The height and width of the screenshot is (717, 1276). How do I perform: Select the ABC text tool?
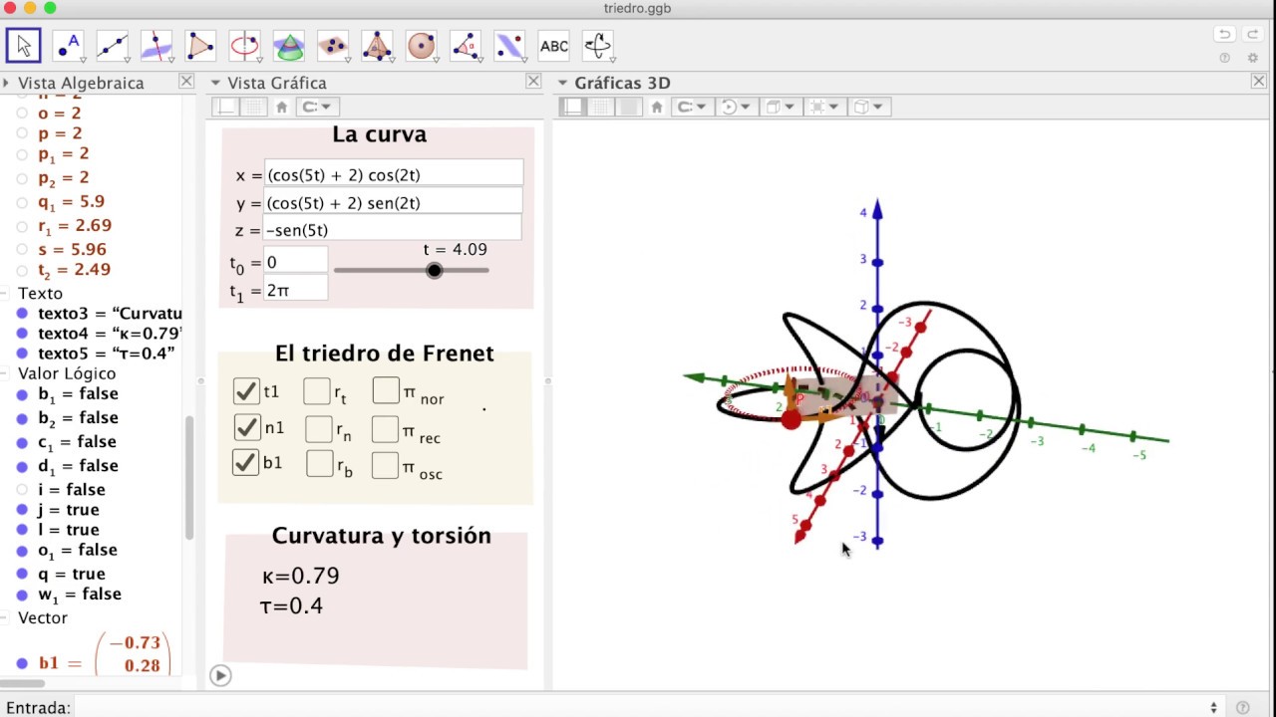[553, 46]
